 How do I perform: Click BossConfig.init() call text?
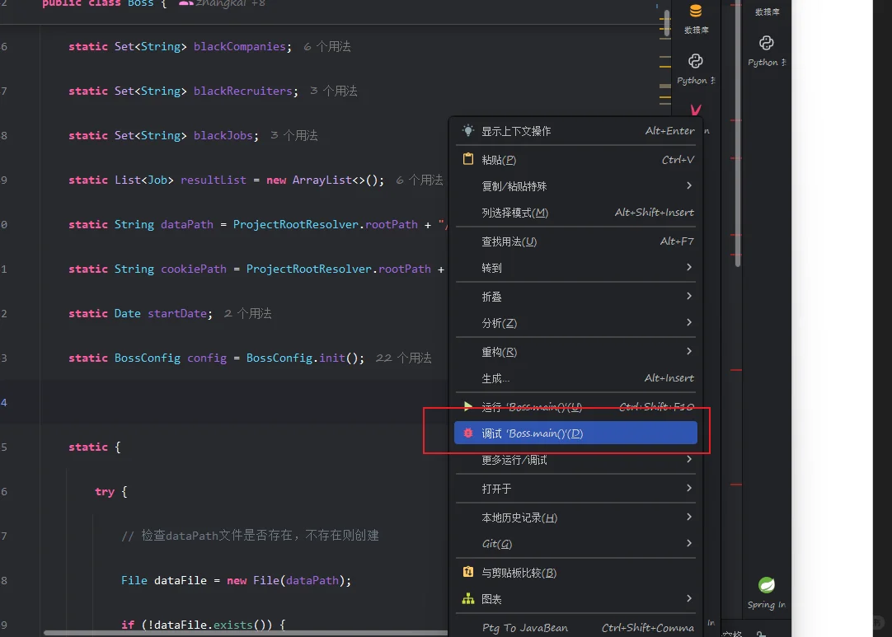(305, 358)
